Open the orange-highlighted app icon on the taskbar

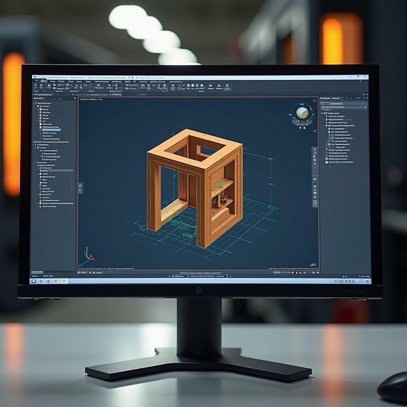[64, 281]
